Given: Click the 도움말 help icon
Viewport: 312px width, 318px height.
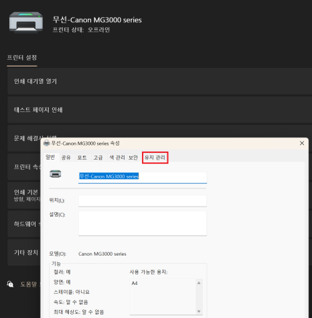Looking at the screenshot, I should tap(10, 284).
